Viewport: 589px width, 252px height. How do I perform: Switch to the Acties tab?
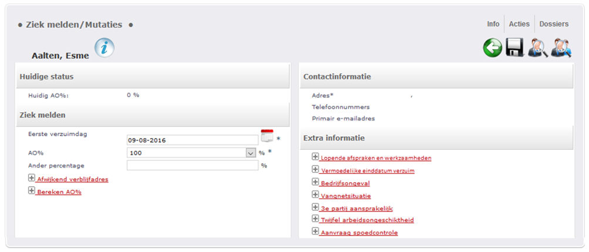coord(519,24)
